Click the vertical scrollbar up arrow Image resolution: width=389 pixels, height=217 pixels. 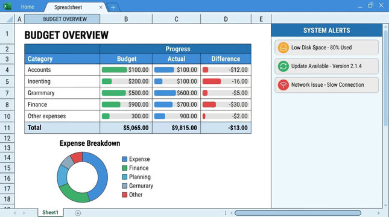click(x=385, y=27)
